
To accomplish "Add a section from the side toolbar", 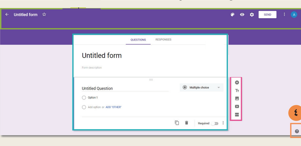I will (237, 115).
